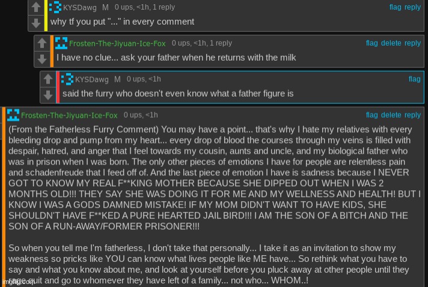Click KYSDawg's avatar on top comment

55,7
